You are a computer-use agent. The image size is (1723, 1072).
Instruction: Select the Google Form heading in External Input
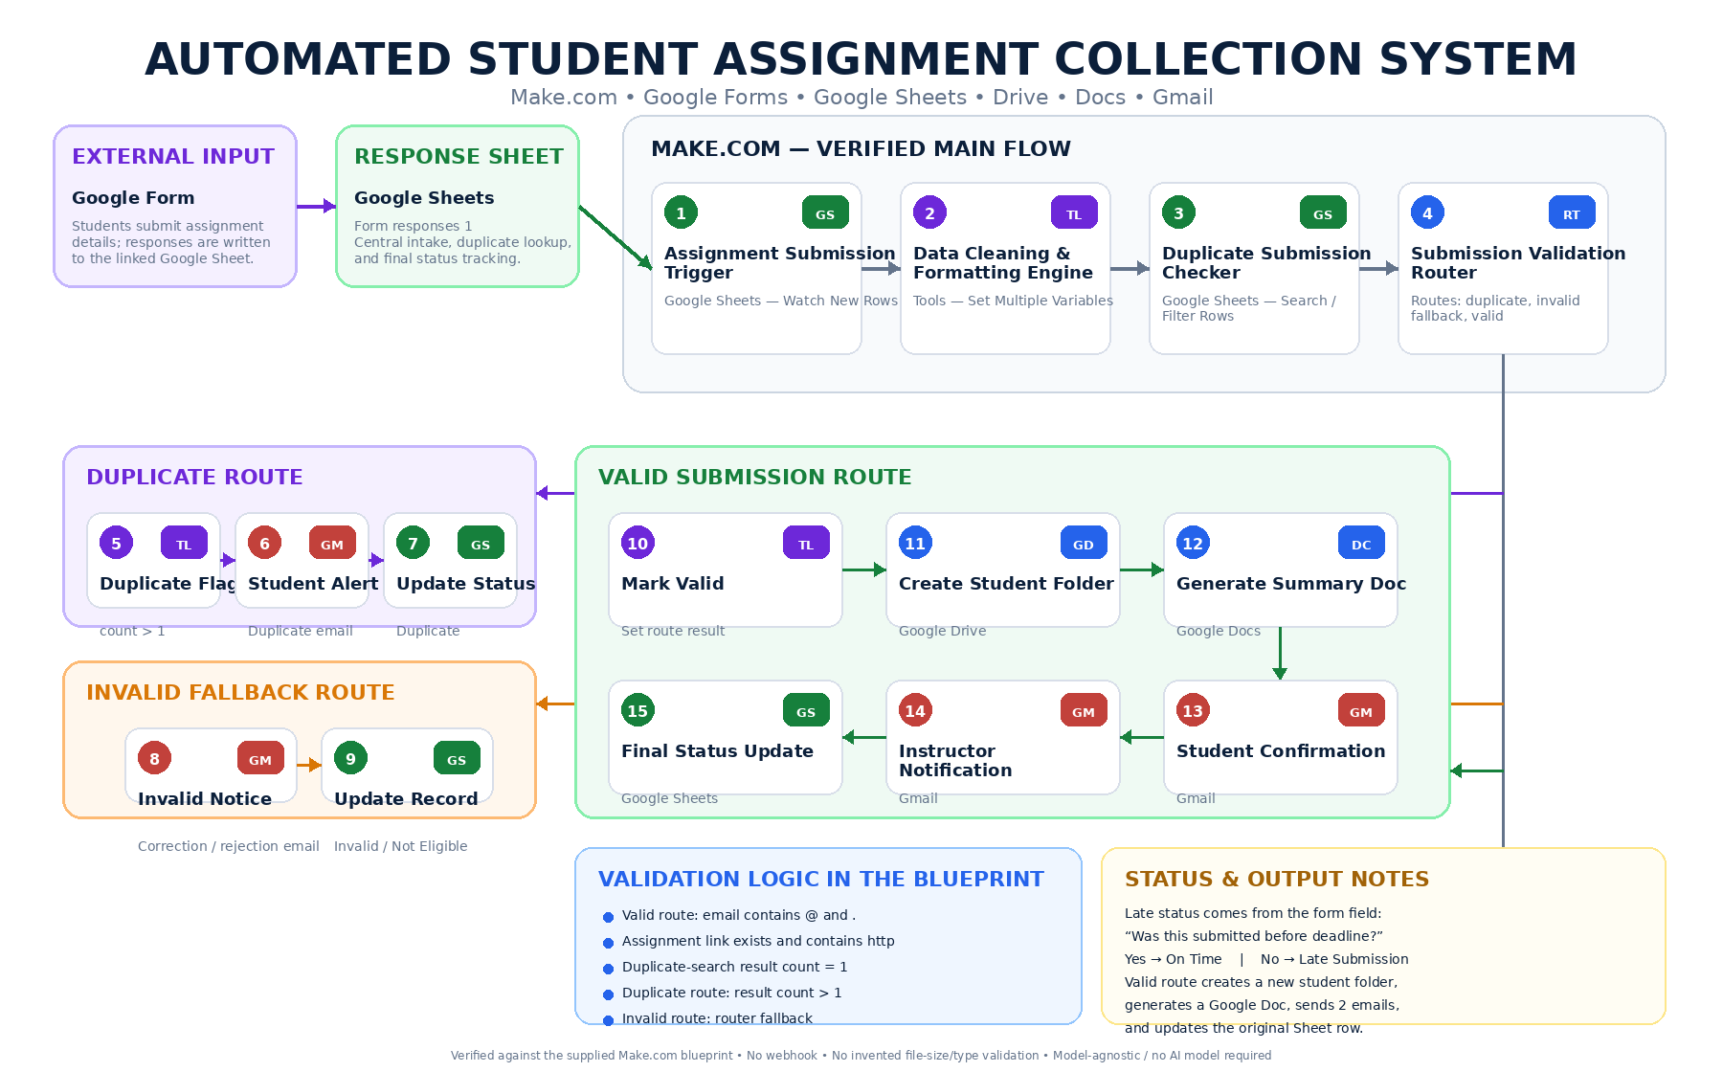pyautogui.click(x=133, y=197)
